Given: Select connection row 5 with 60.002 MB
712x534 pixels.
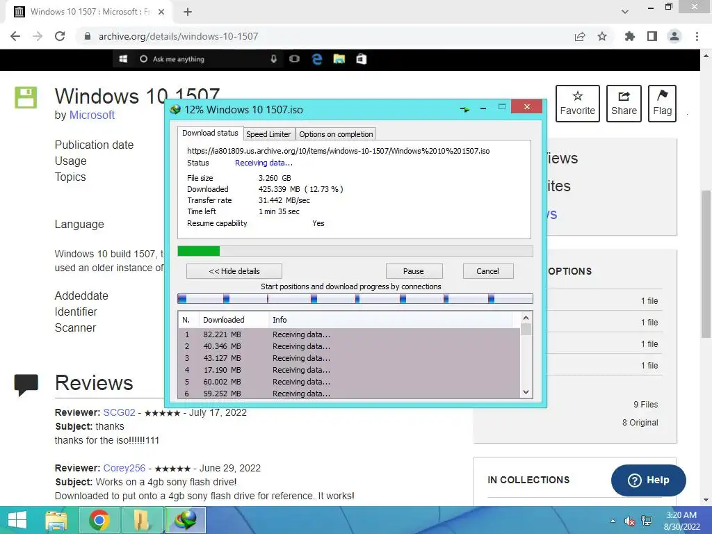Looking at the screenshot, I should click(349, 382).
